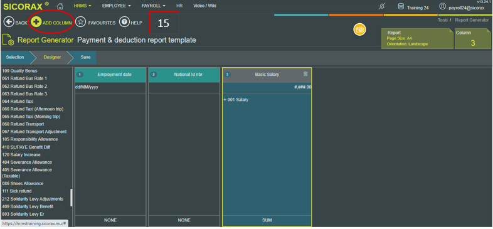493x229 pixels.
Task: Select '212 Solidarity Levy Adjustments'
Action: (x=33, y=199)
